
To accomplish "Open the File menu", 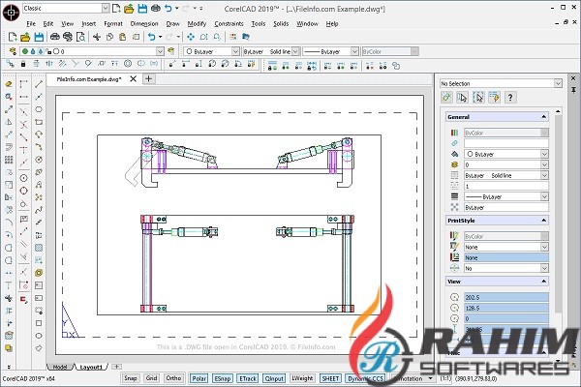I will [31, 23].
